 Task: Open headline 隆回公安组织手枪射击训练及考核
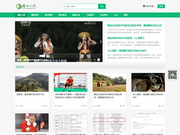coord(134,25)
